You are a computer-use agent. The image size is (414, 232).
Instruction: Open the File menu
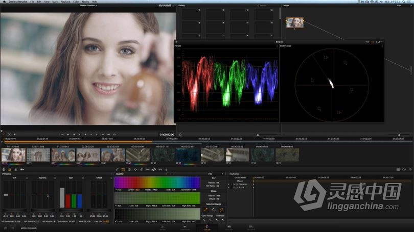click(x=32, y=2)
